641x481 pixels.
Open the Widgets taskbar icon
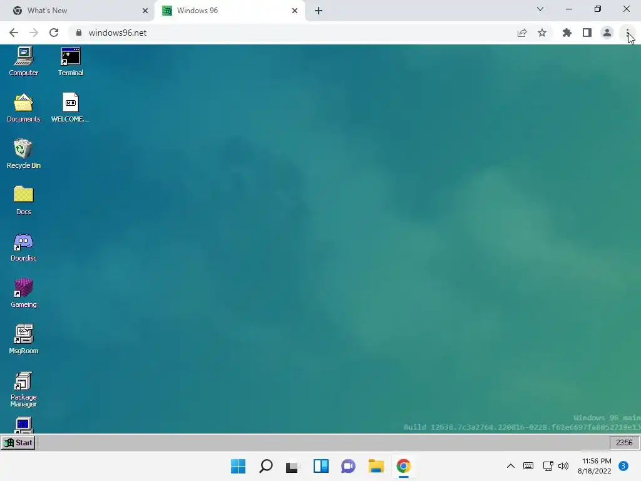click(321, 466)
